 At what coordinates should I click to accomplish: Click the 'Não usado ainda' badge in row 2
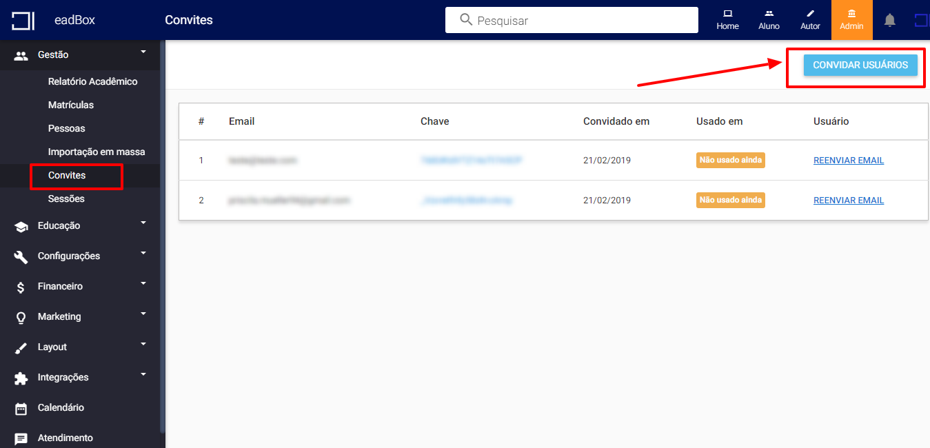pos(731,200)
